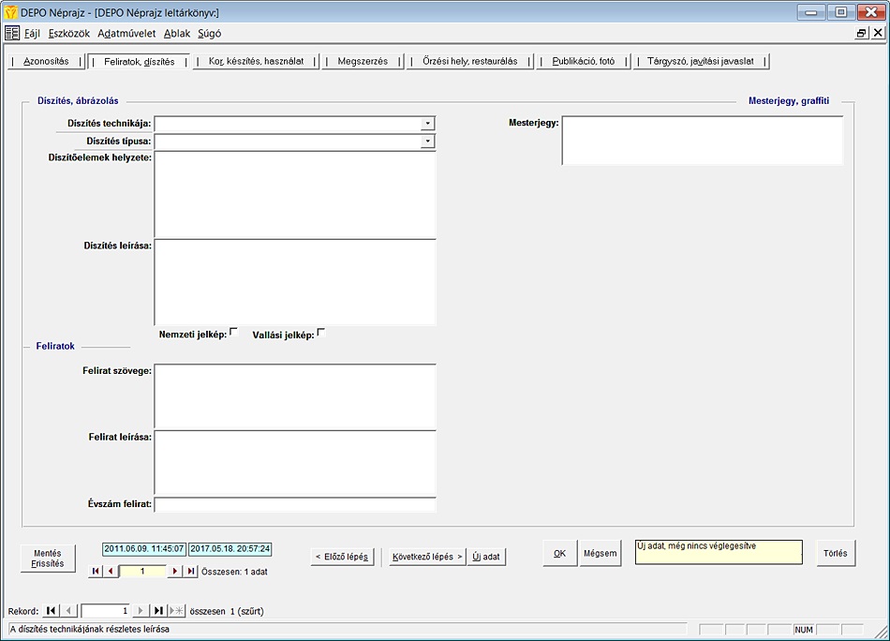The height and width of the screenshot is (641, 890).
Task: Click red first-record arrow in form navigator
Action: click(x=96, y=571)
